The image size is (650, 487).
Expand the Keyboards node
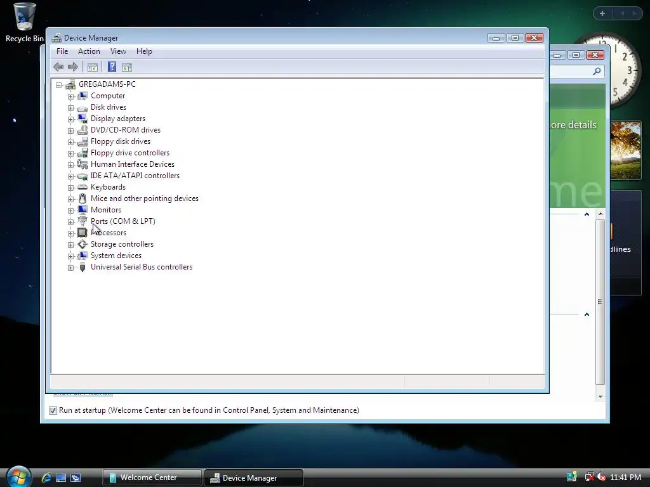tap(70, 188)
